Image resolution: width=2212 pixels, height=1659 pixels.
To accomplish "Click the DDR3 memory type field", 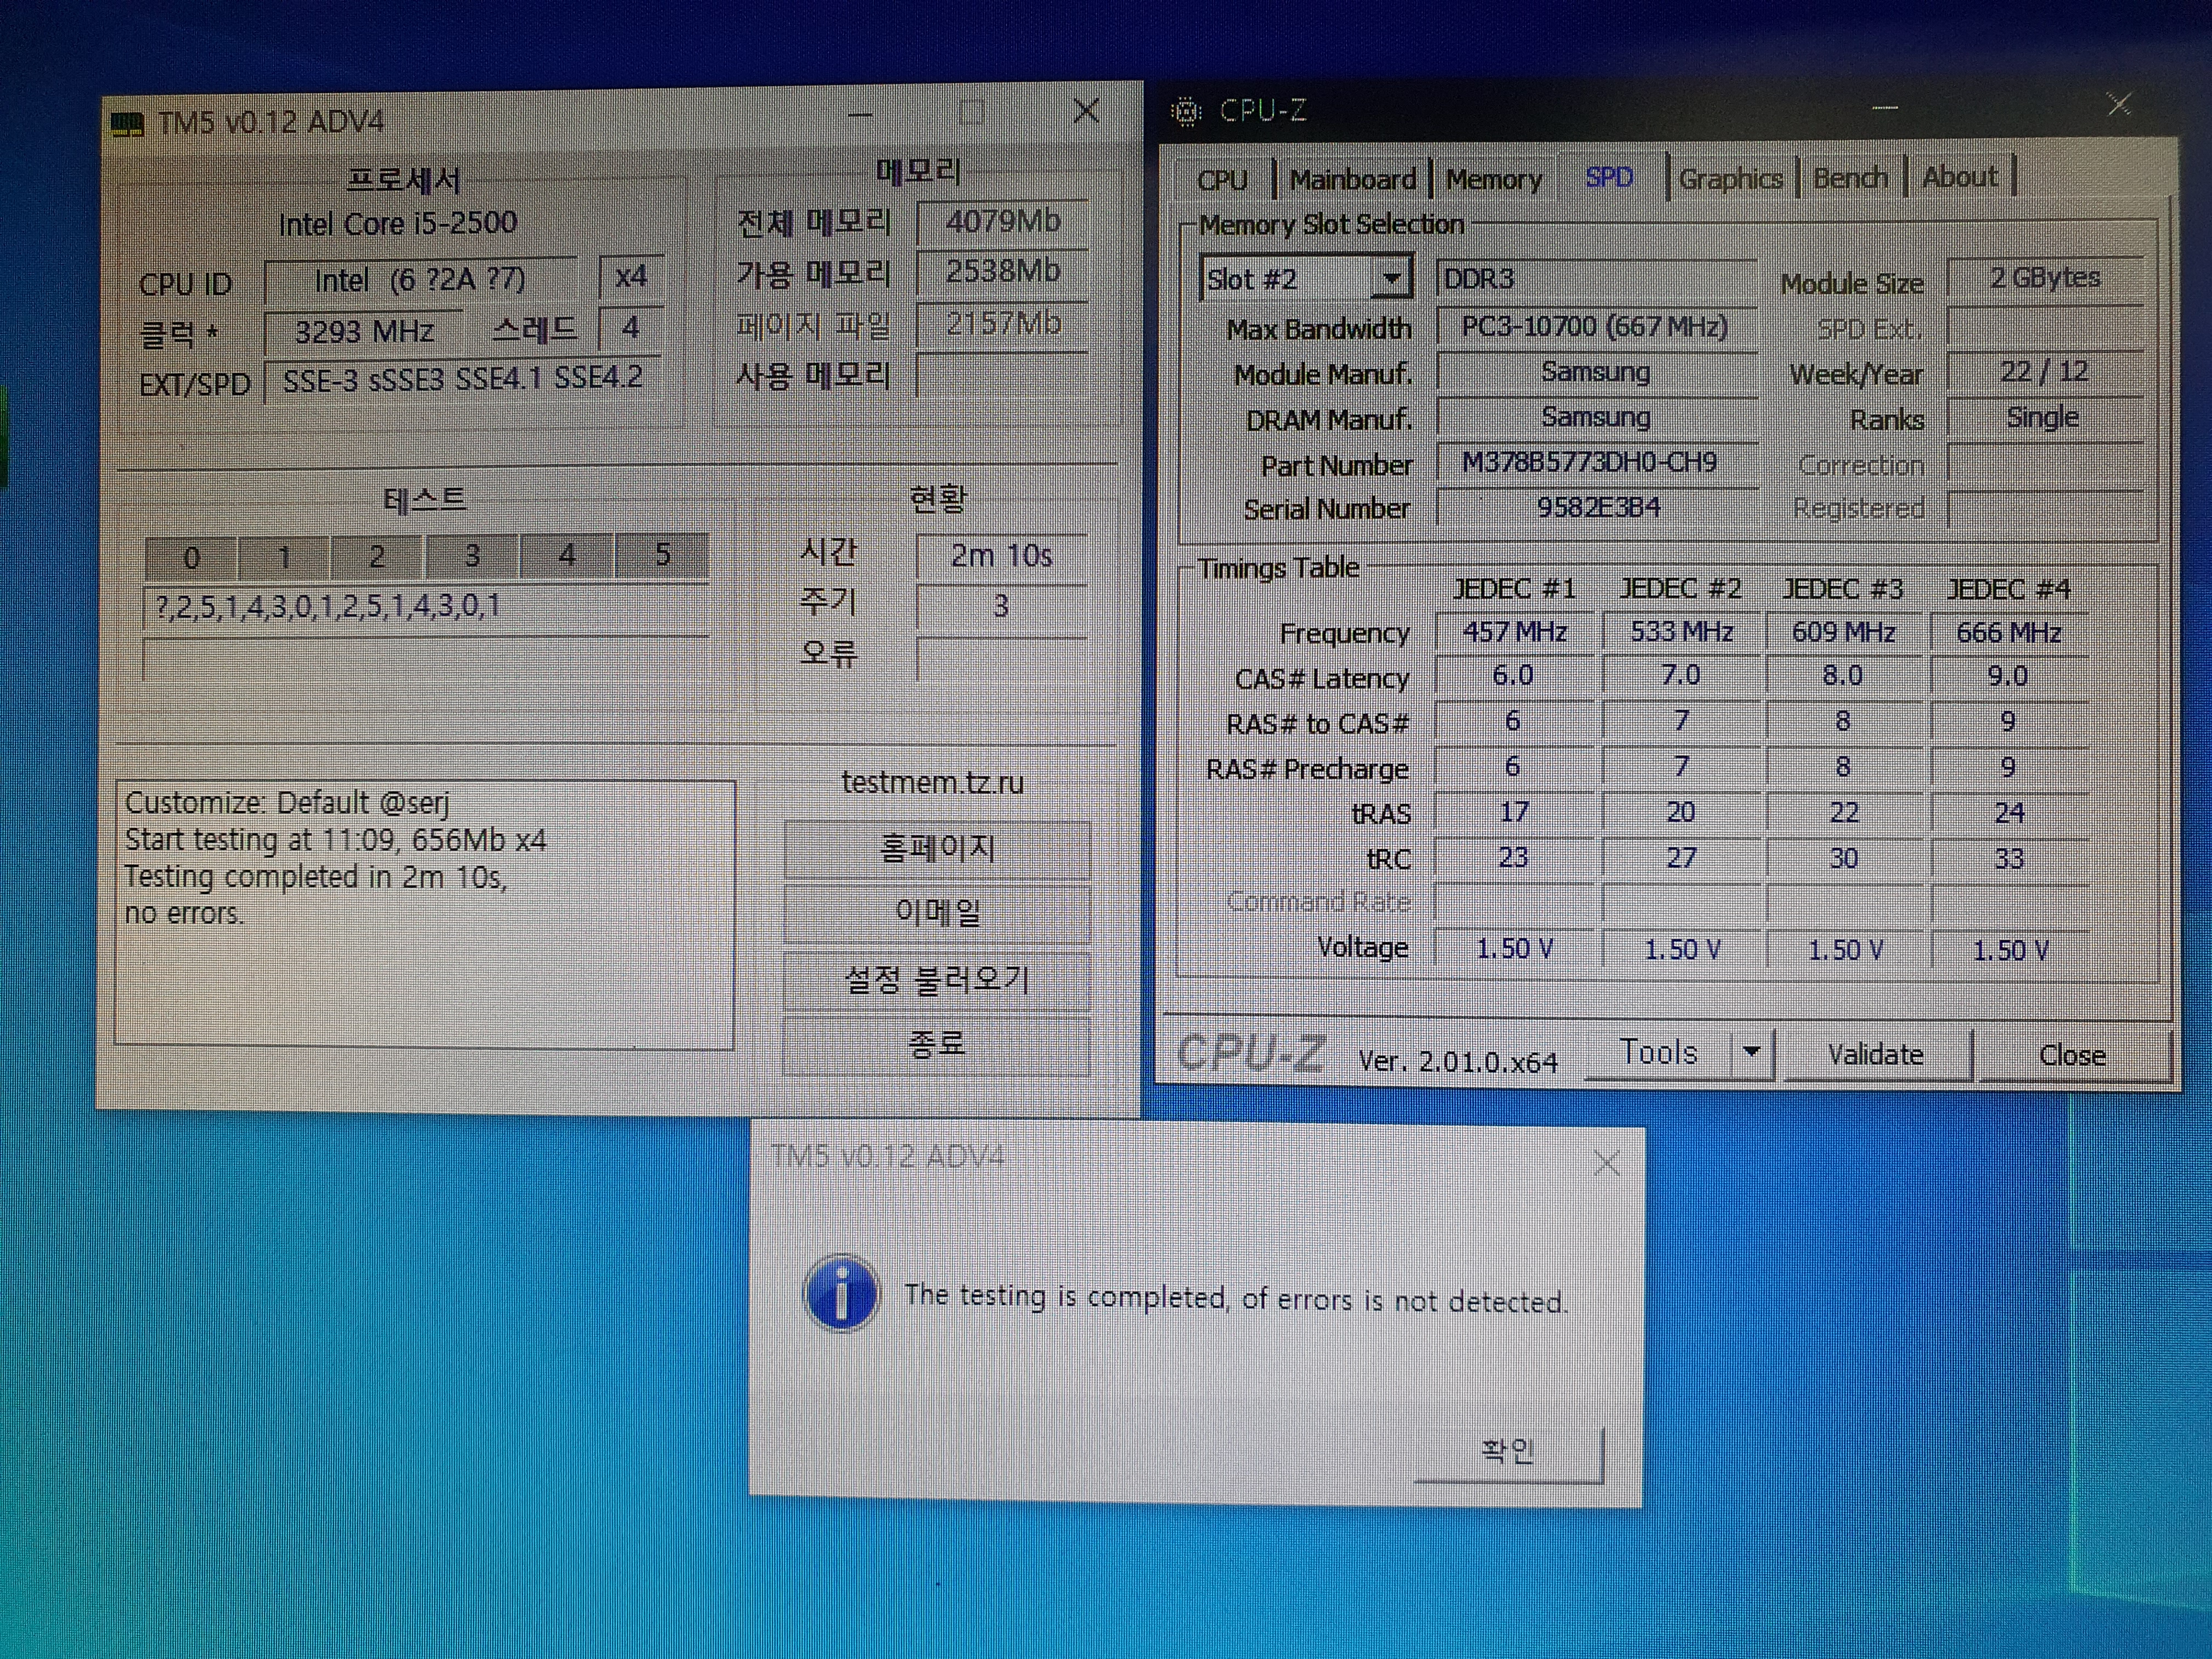I will coord(1597,279).
